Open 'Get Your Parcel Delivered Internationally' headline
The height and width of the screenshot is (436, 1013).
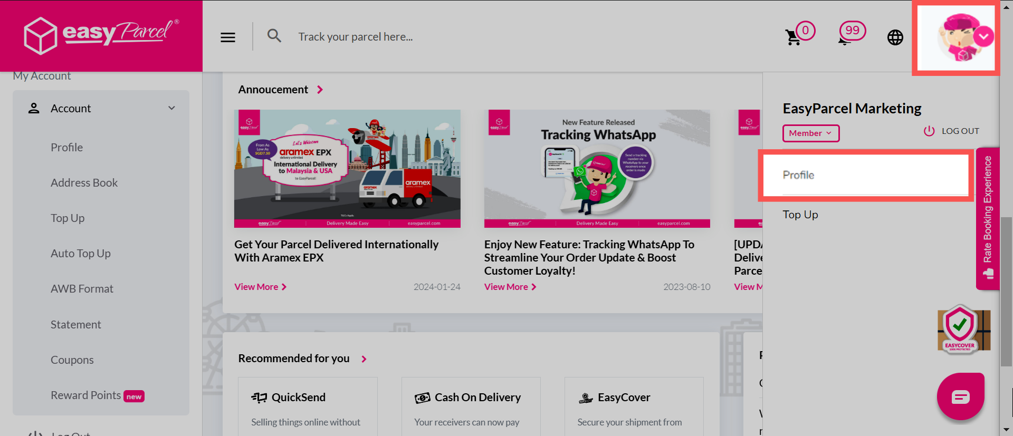coord(336,251)
